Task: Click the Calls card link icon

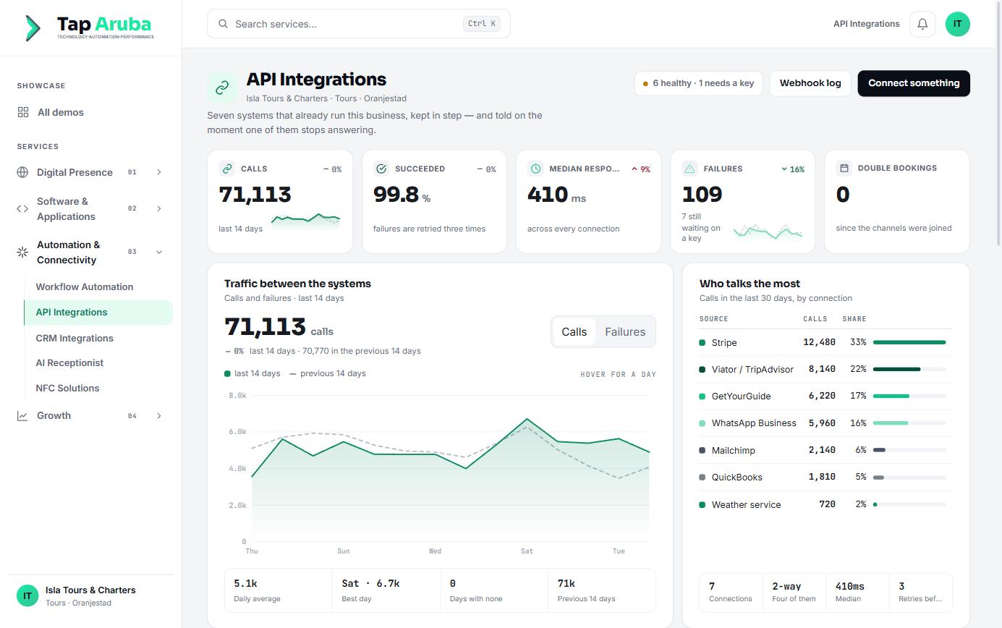Action: point(227,169)
